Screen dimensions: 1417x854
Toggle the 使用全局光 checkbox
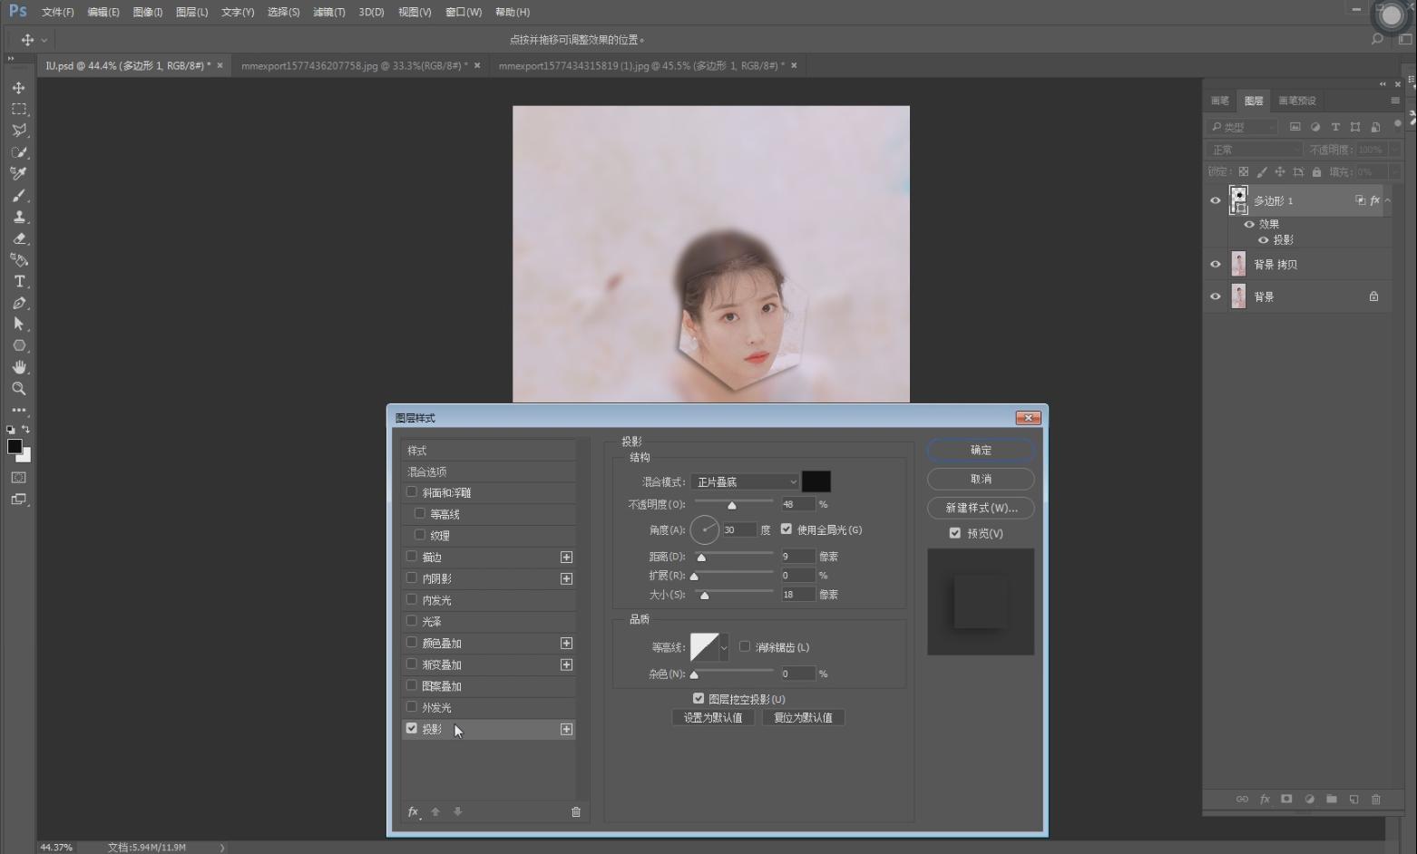pyautogui.click(x=787, y=529)
